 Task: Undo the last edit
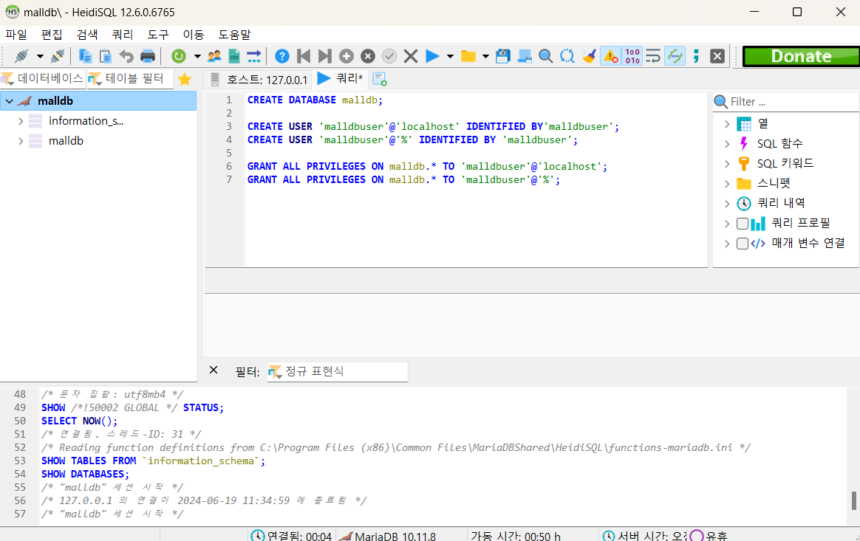pos(126,56)
